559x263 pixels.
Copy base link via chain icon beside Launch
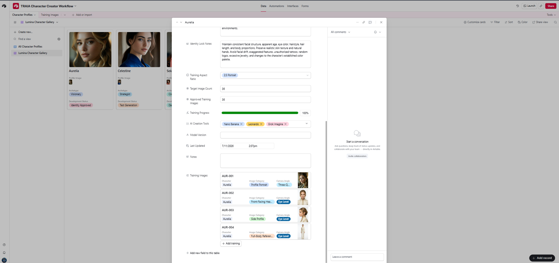pos(541,6)
